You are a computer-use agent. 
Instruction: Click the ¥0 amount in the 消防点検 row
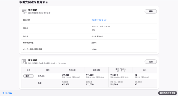(136, 75)
